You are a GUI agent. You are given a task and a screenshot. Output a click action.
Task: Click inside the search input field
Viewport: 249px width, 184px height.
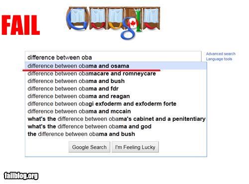113,57
